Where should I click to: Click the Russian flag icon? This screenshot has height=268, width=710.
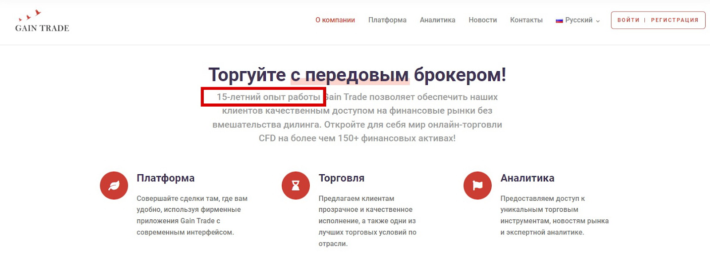click(559, 20)
